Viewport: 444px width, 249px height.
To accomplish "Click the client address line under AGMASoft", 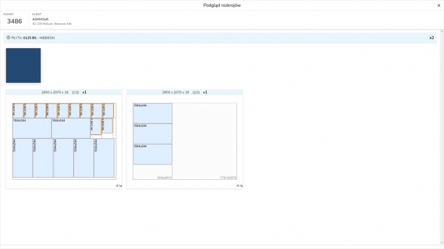I will click(52, 24).
